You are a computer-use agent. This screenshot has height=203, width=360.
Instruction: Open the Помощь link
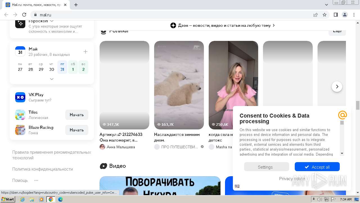coord(20,180)
